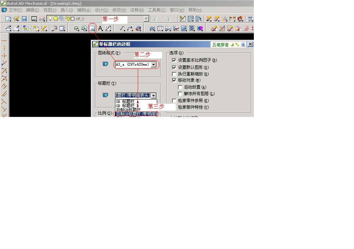Choose GB 标题栏 A from list
Viewport: 354px width, 249px height.
136,102
